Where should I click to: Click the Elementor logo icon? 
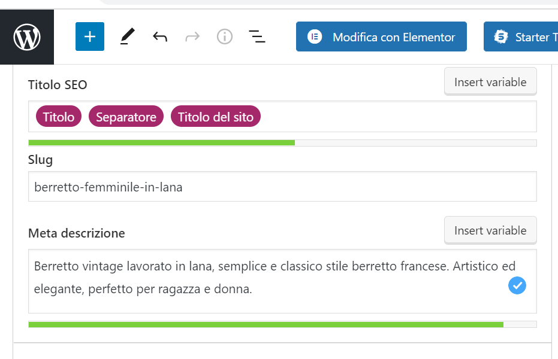coord(315,37)
